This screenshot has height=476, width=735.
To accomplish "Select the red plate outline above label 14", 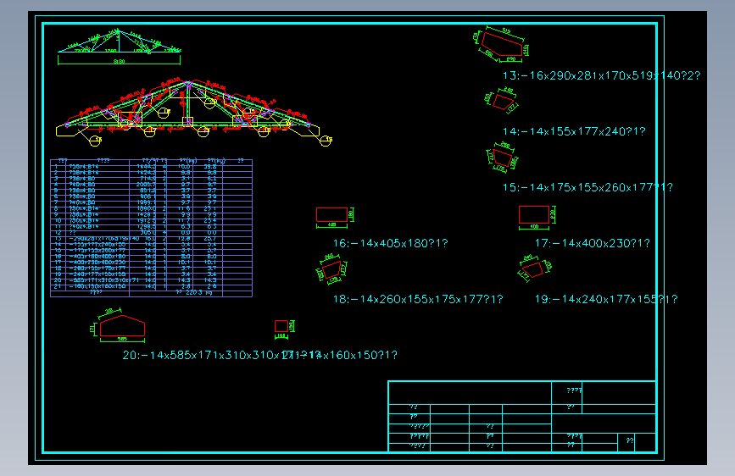I will 504,102.
